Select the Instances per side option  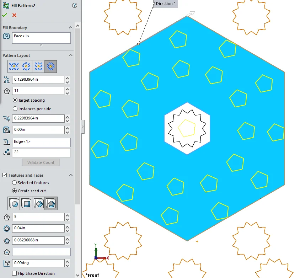(x=15, y=109)
